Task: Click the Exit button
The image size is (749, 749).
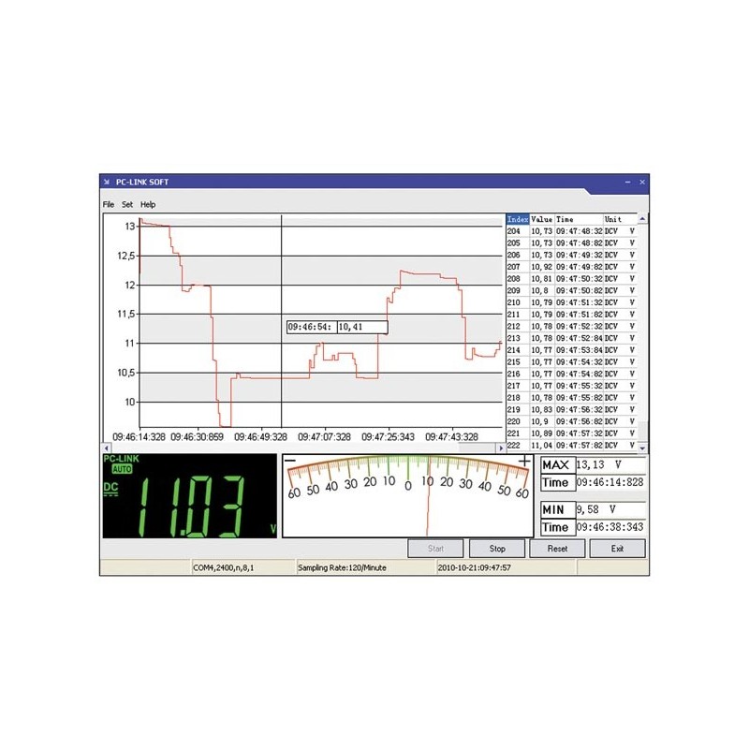Action: click(618, 549)
